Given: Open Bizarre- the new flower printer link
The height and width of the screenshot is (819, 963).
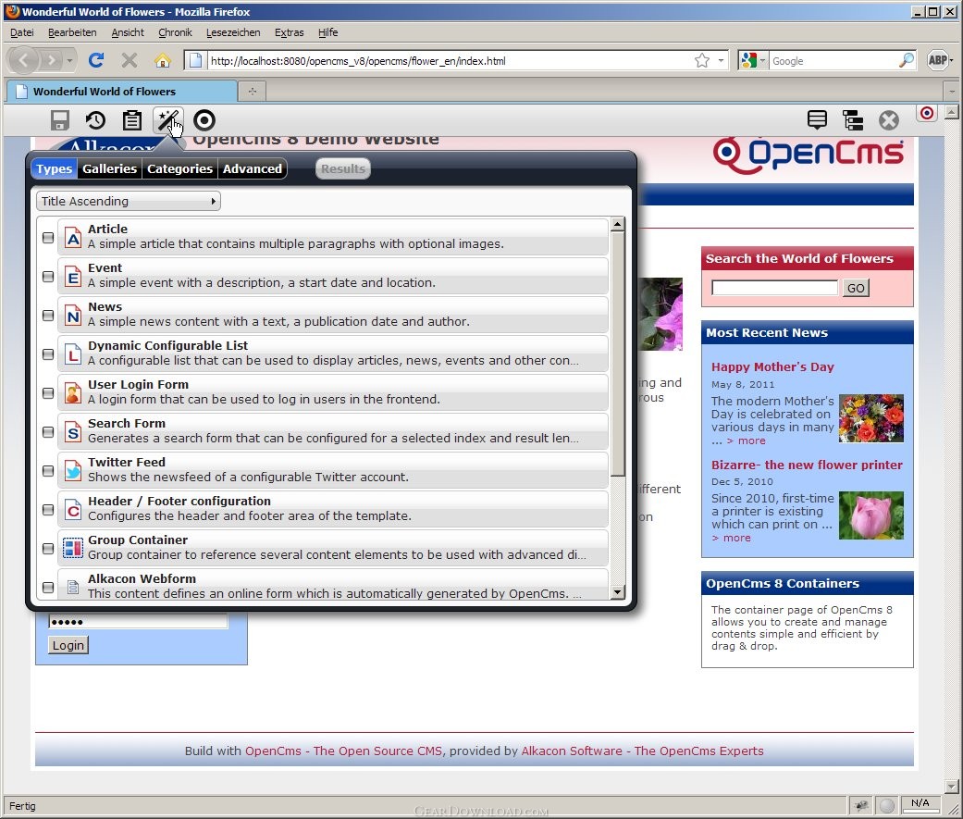Looking at the screenshot, I should tap(807, 465).
